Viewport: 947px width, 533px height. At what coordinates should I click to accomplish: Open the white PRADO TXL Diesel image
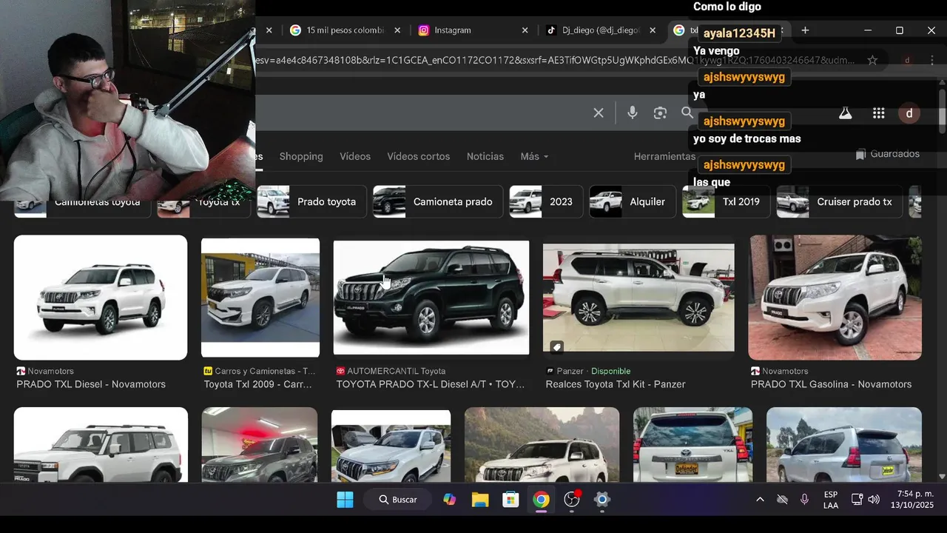tap(101, 298)
